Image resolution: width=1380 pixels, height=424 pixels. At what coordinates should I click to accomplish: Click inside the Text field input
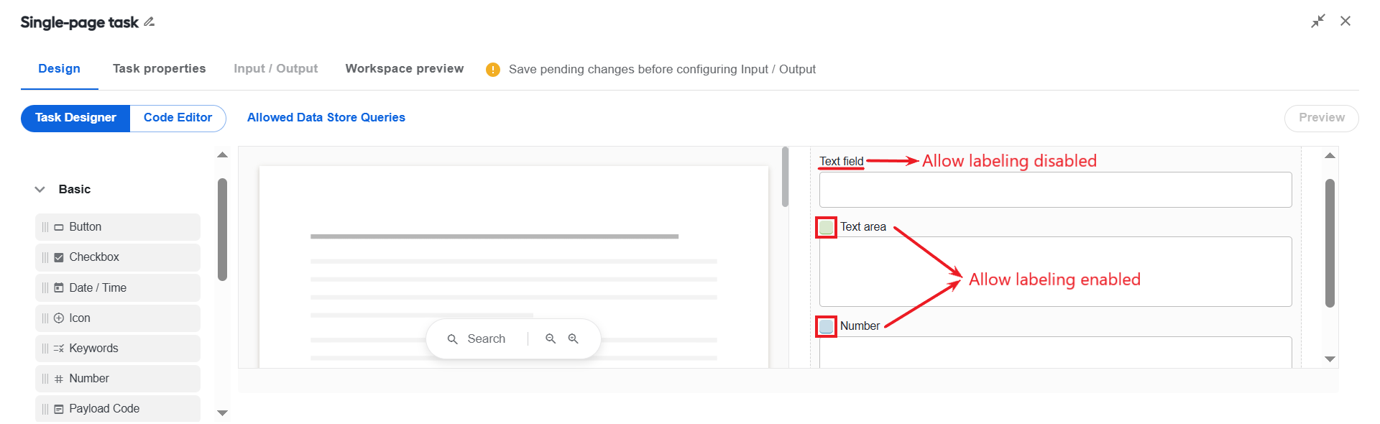[1055, 190]
